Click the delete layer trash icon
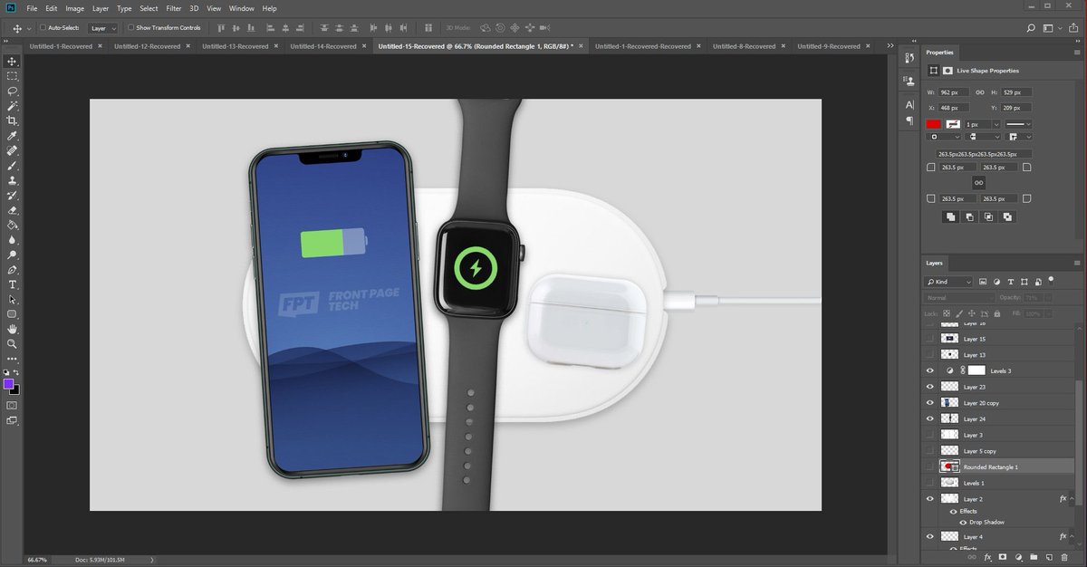The image size is (1087, 567). click(x=1065, y=557)
